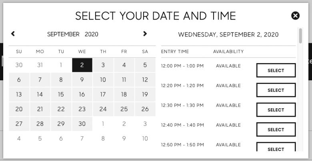Choose September 11 date cell
The height and width of the screenshot is (161, 312).
pyautogui.click(x=124, y=80)
